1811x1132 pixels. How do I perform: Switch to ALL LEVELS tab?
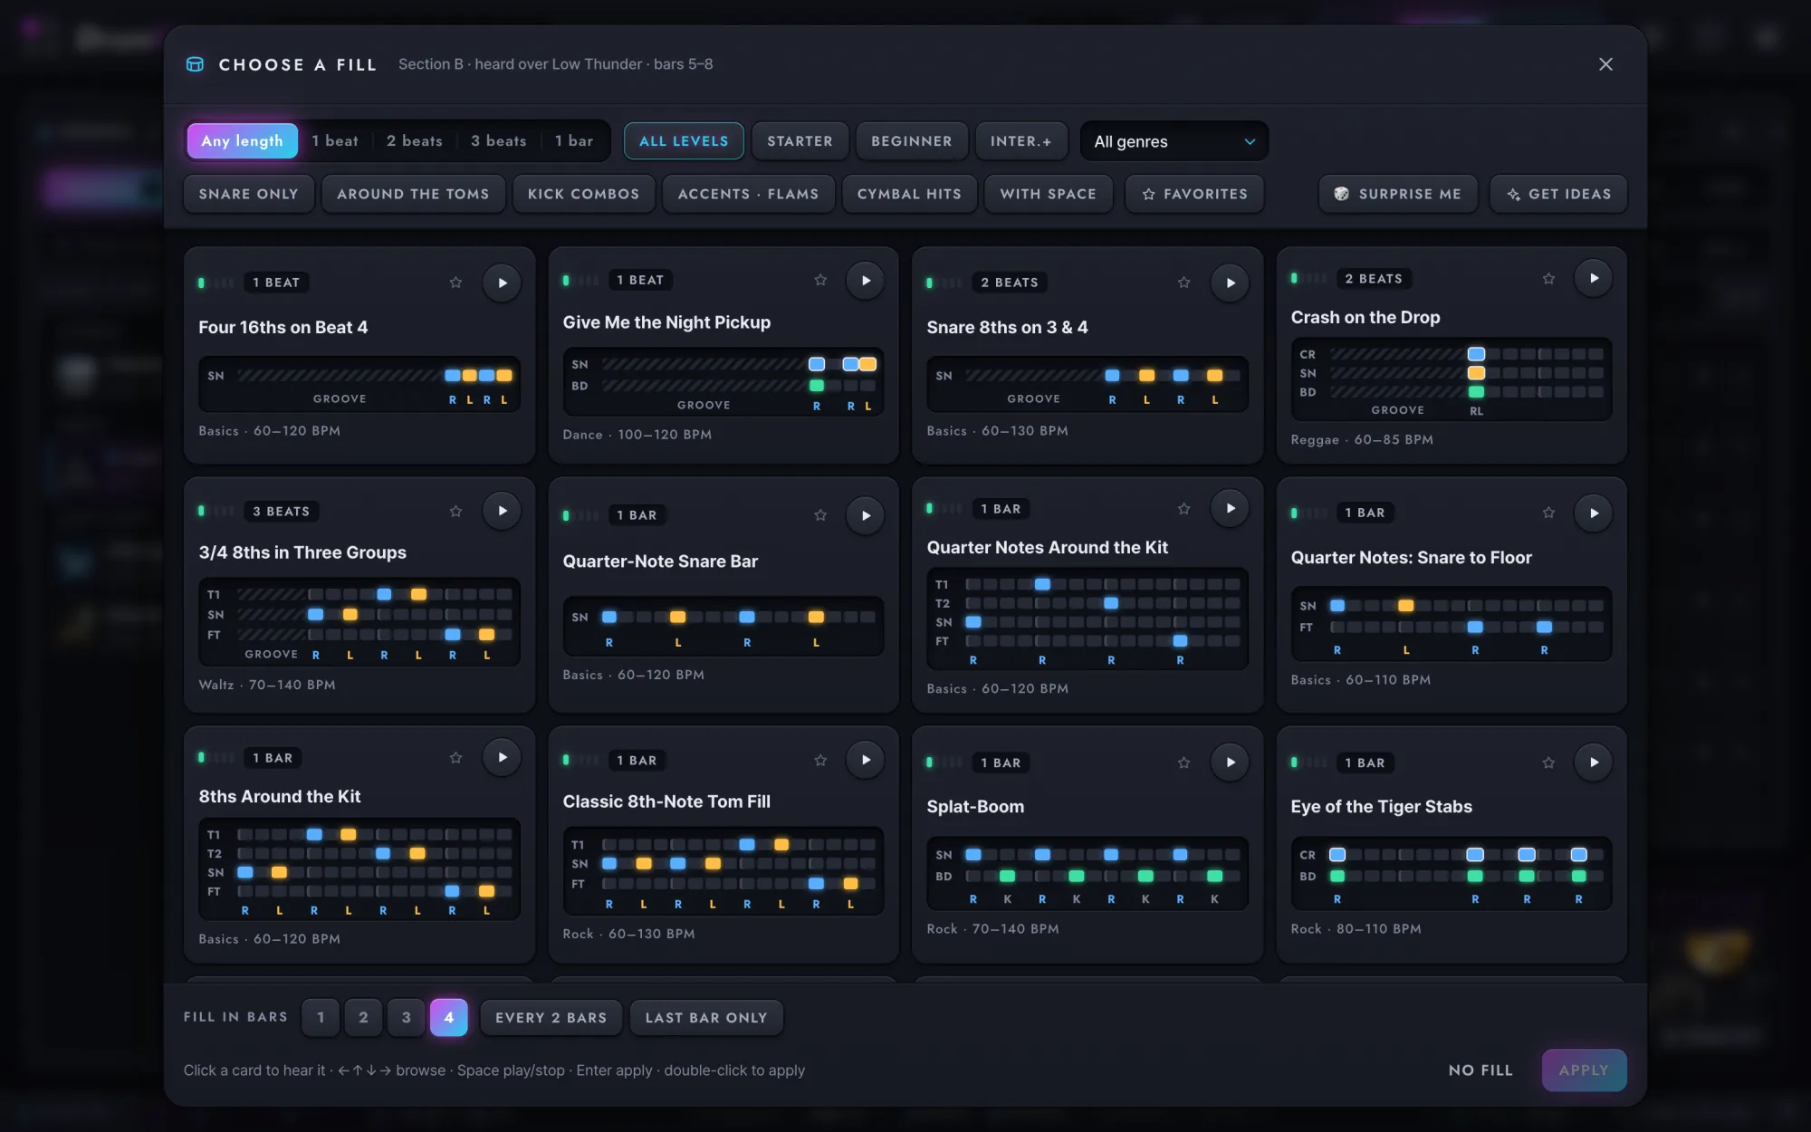click(684, 141)
